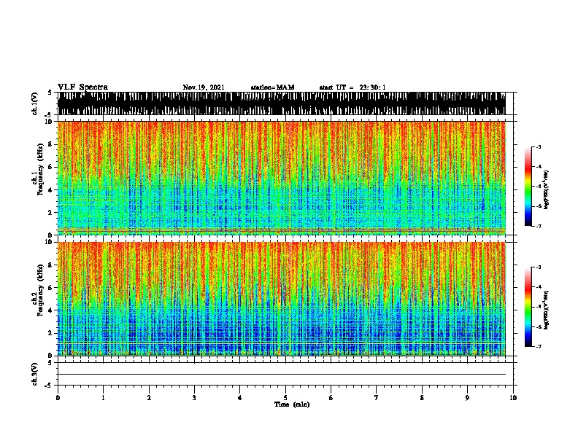This screenshot has width=578, height=446.
Task: Click the "ch.1(V)" waveform axis label
Action: (x=35, y=103)
